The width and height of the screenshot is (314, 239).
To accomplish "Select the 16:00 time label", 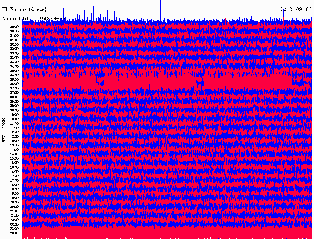I will click(x=14, y=167).
